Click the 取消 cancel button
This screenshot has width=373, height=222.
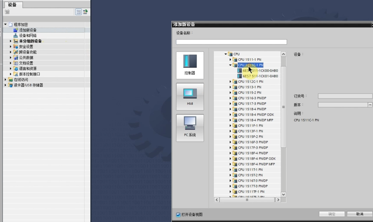[x=360, y=214]
